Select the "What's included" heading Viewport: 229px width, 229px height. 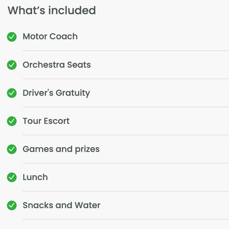(52, 10)
